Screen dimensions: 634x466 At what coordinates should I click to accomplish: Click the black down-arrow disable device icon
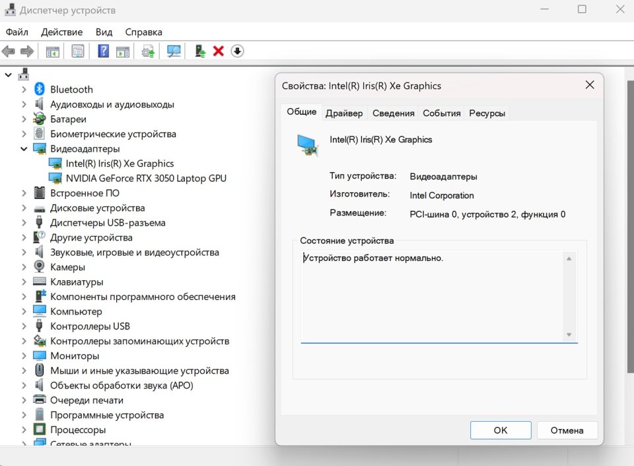tap(237, 51)
